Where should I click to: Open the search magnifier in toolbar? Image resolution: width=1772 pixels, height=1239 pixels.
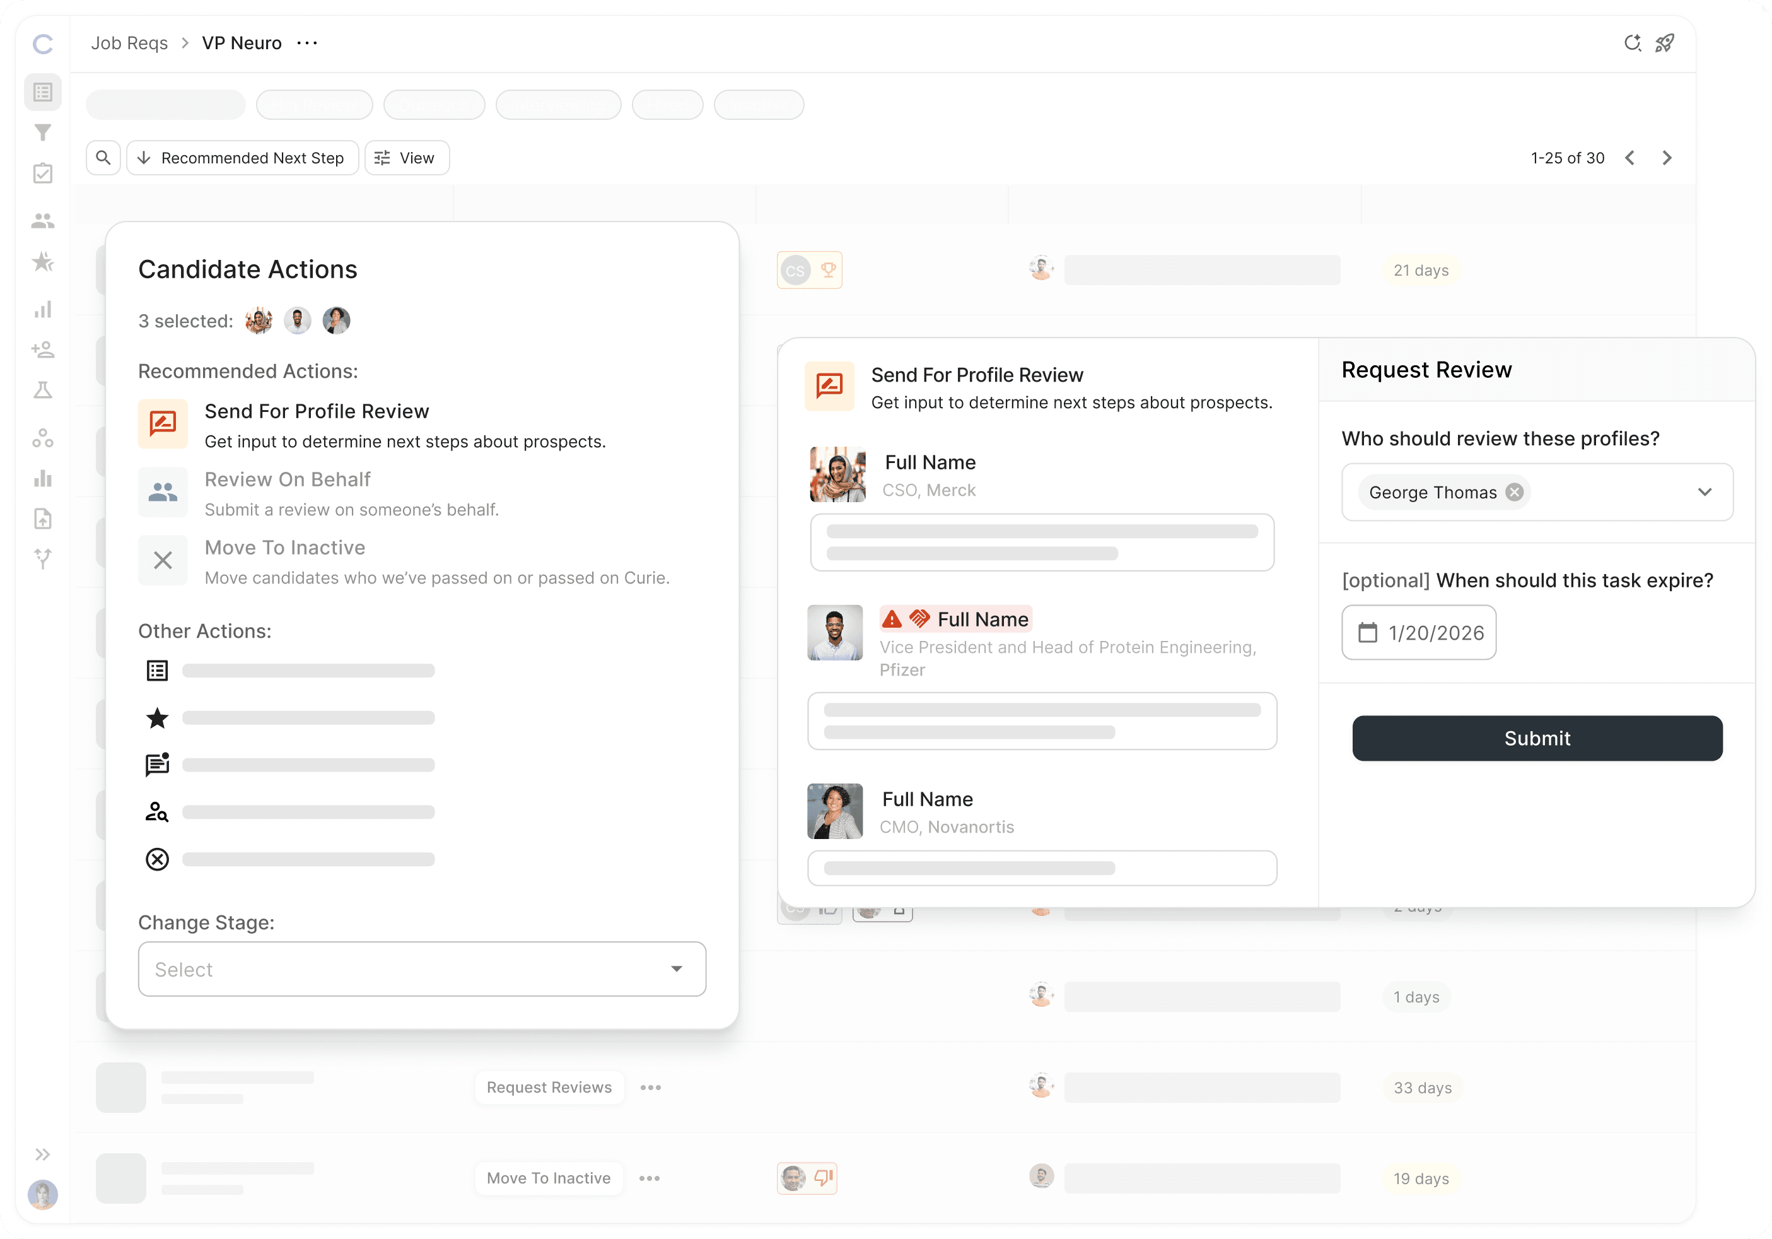pos(103,158)
